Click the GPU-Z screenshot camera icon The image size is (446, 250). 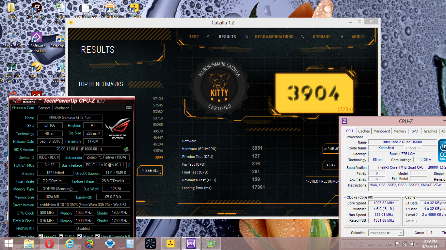pos(129,107)
